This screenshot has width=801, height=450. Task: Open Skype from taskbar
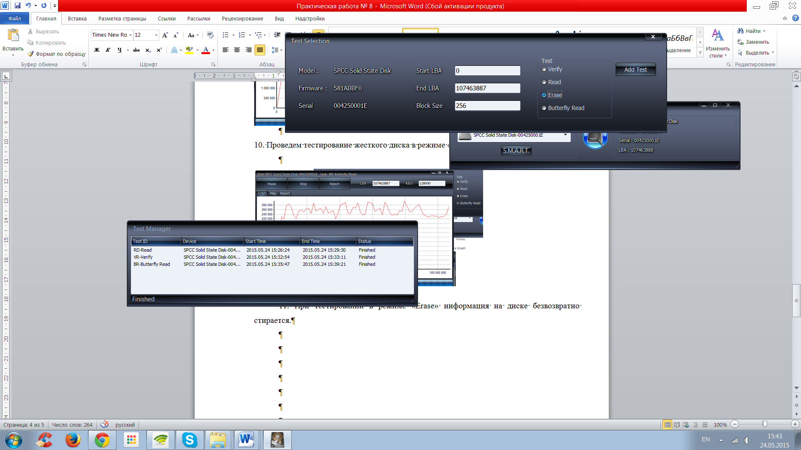click(189, 440)
